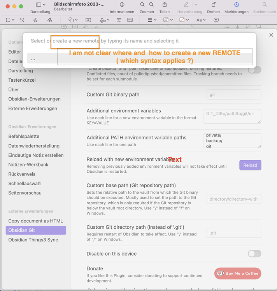Click the Reload button
Image resolution: width=277 pixels, height=291 pixels.
click(250, 165)
